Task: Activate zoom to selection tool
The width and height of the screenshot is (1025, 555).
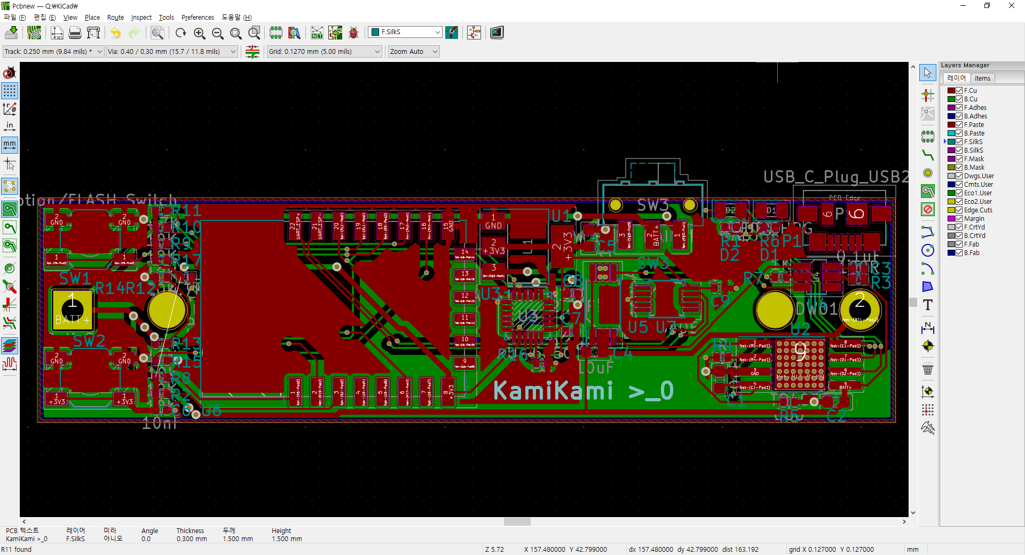Action: point(254,33)
